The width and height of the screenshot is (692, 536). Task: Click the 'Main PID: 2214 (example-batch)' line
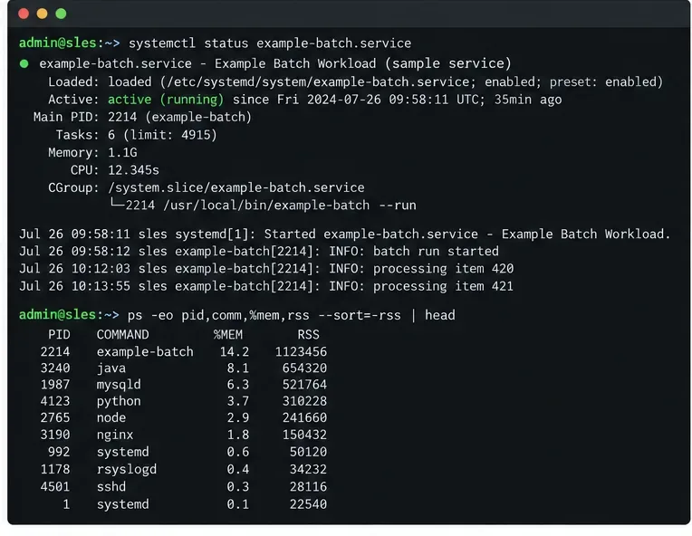click(142, 118)
